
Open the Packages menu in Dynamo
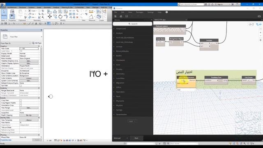[x=140, y=12]
